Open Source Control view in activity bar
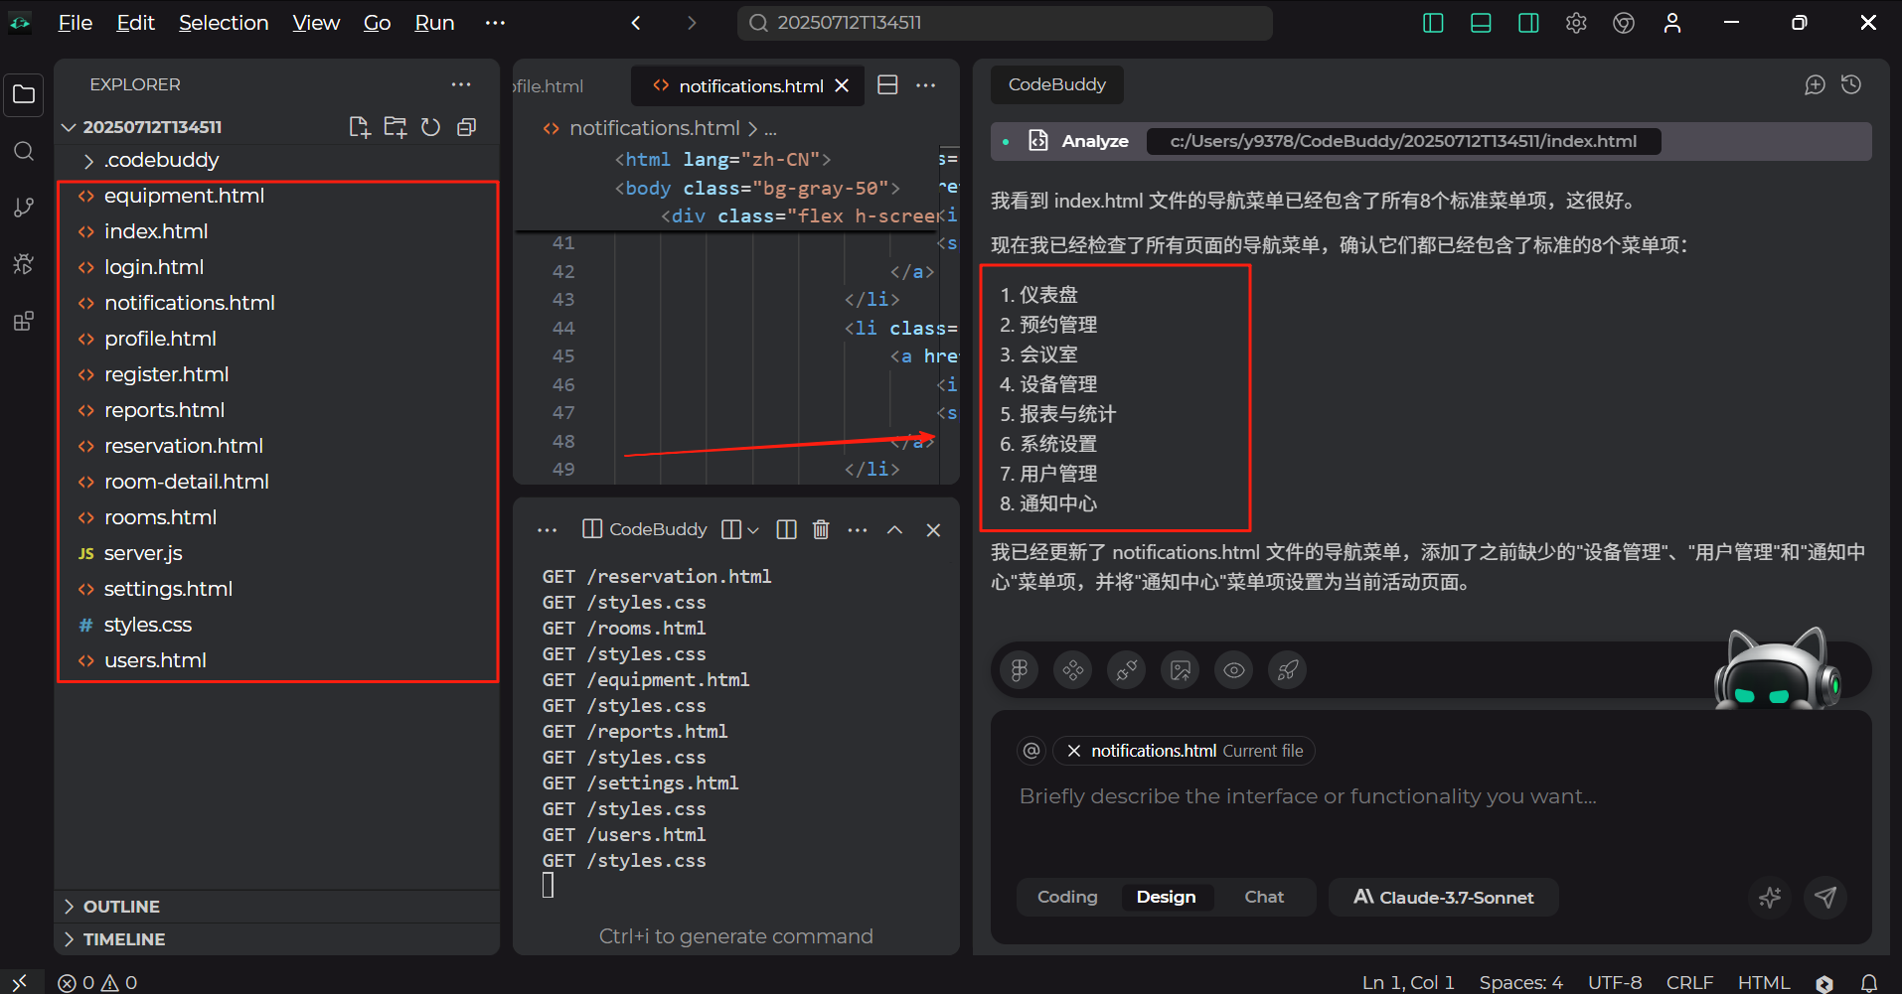Screen dimensions: 1902x994 24,208
